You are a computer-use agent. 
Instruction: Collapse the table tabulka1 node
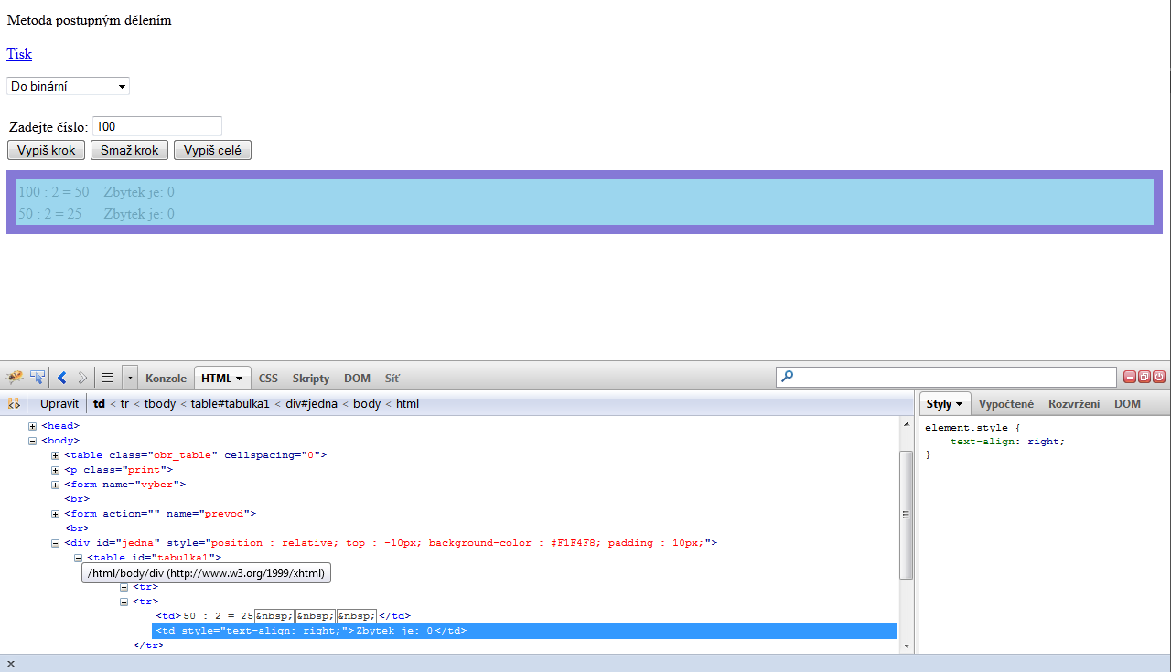coord(79,558)
